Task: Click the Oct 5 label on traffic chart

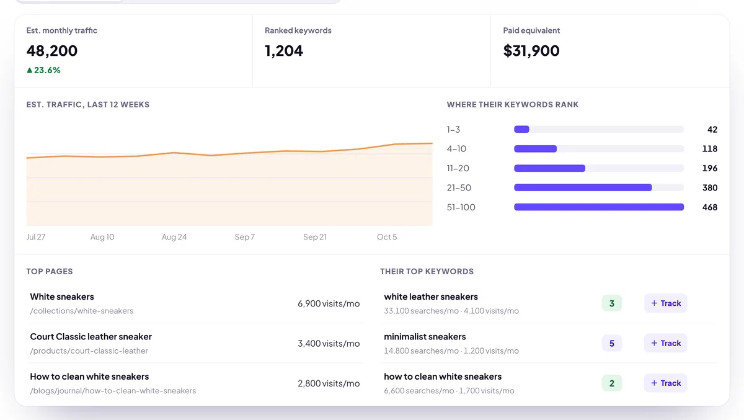Action: tap(387, 237)
